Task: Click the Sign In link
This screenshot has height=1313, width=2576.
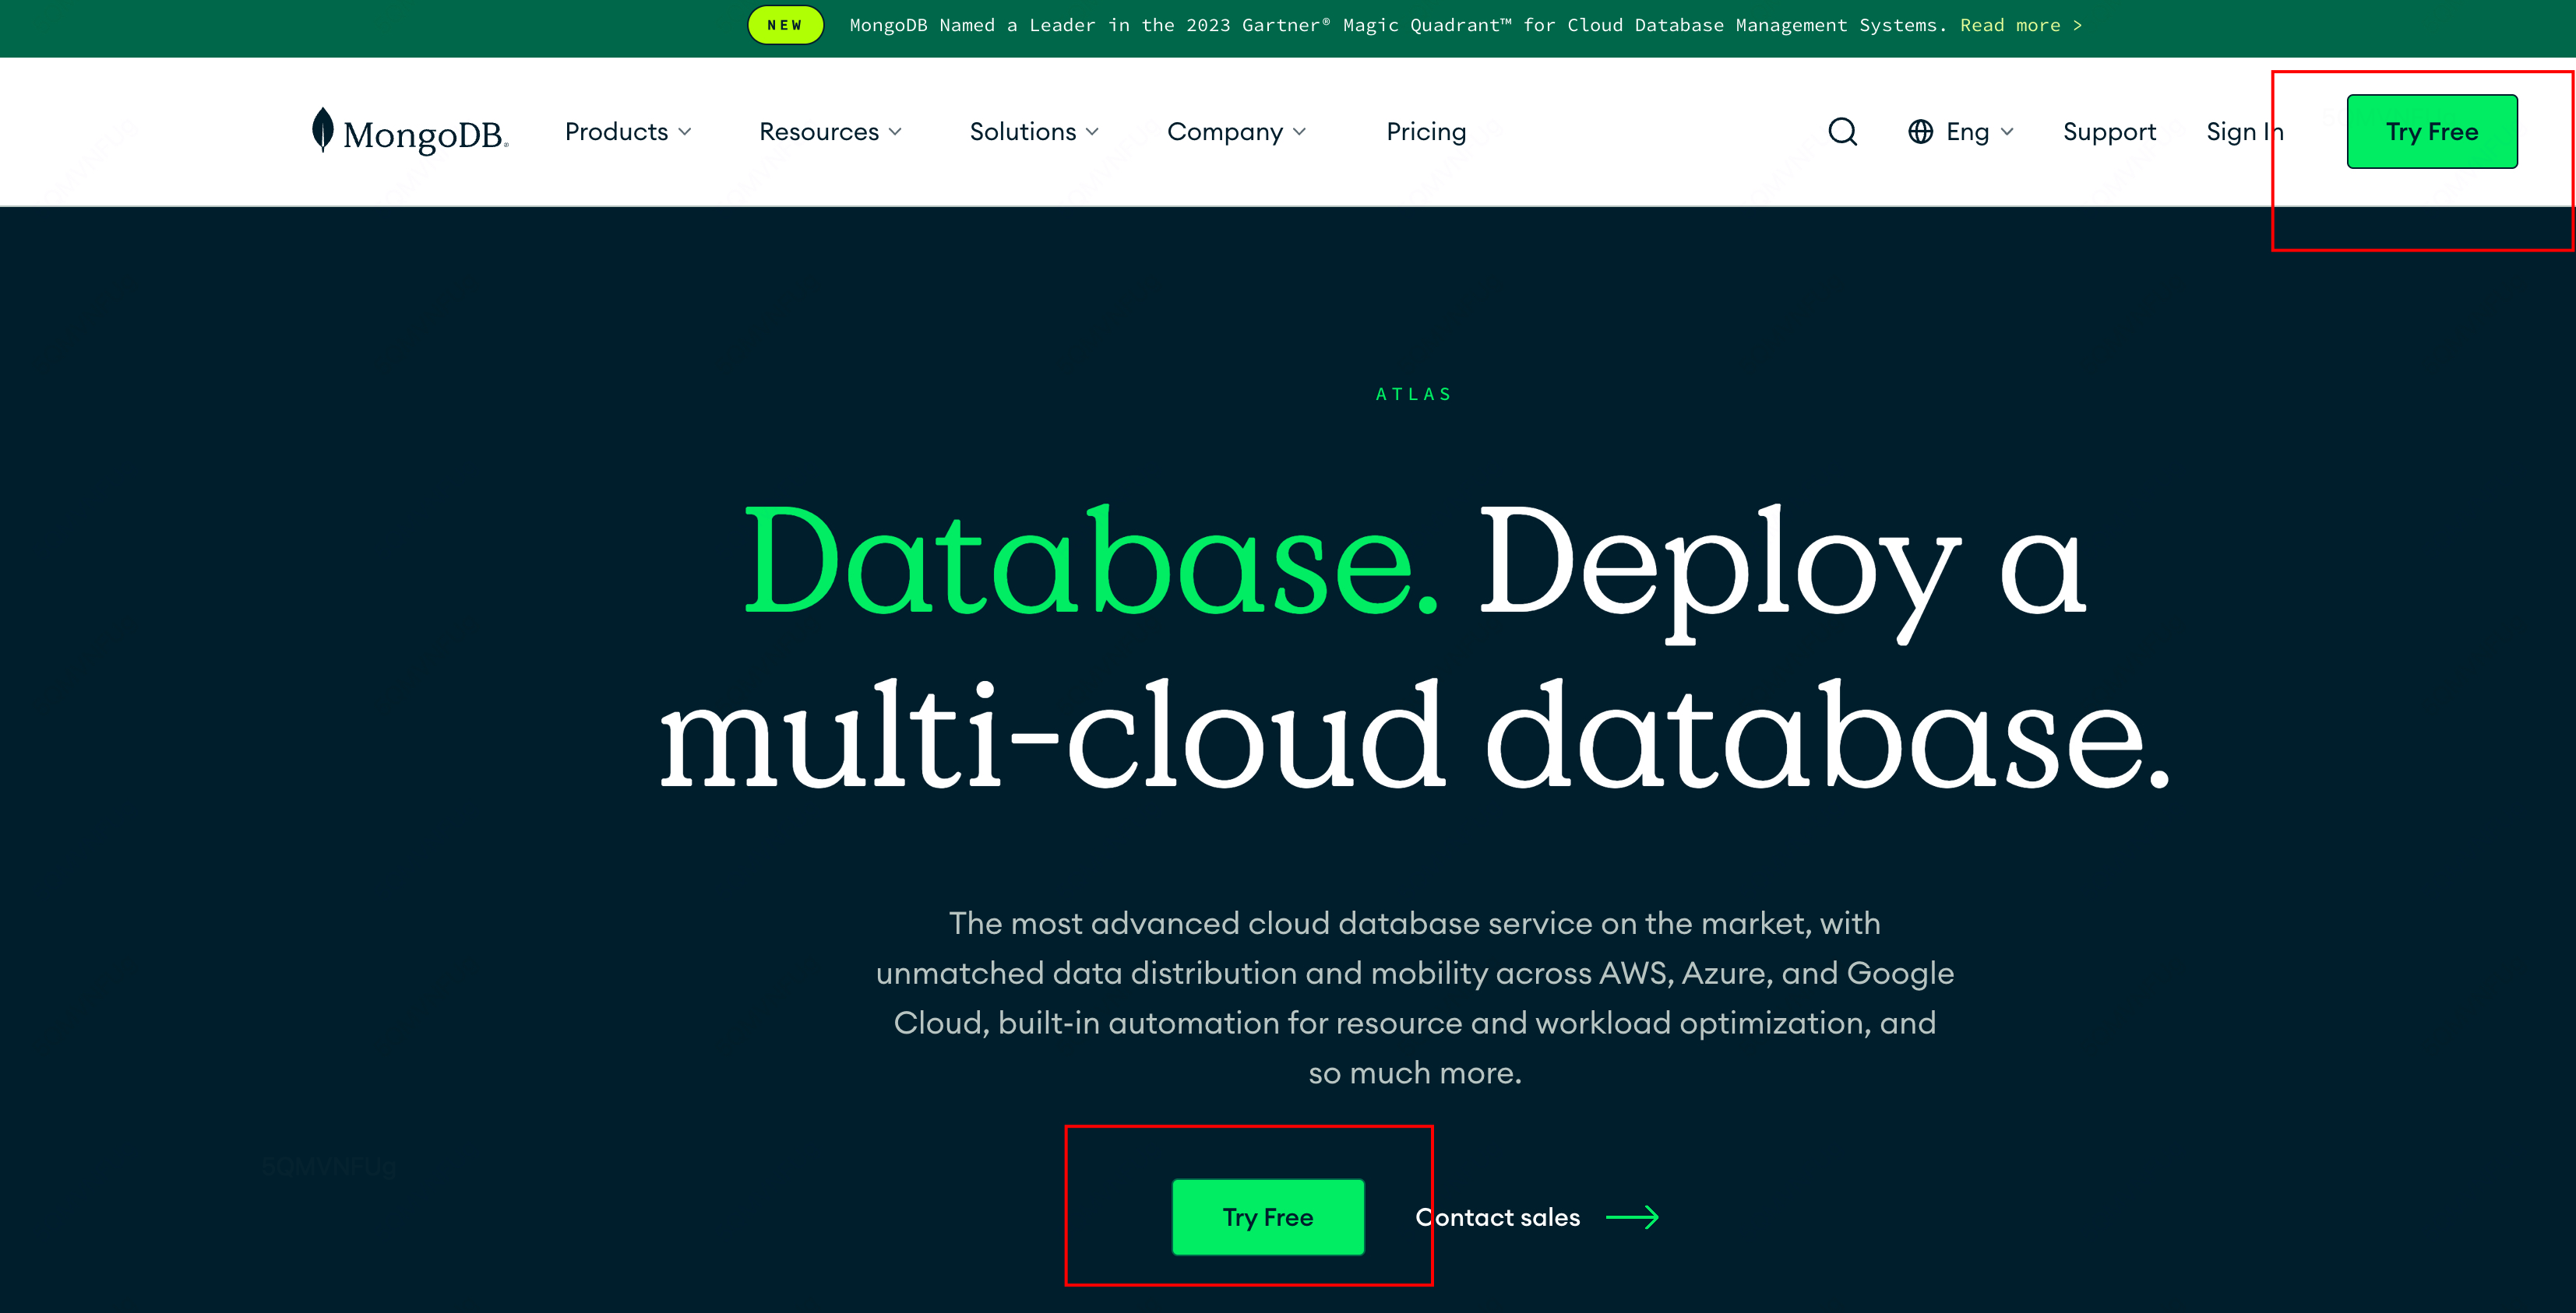Action: pos(2245,131)
